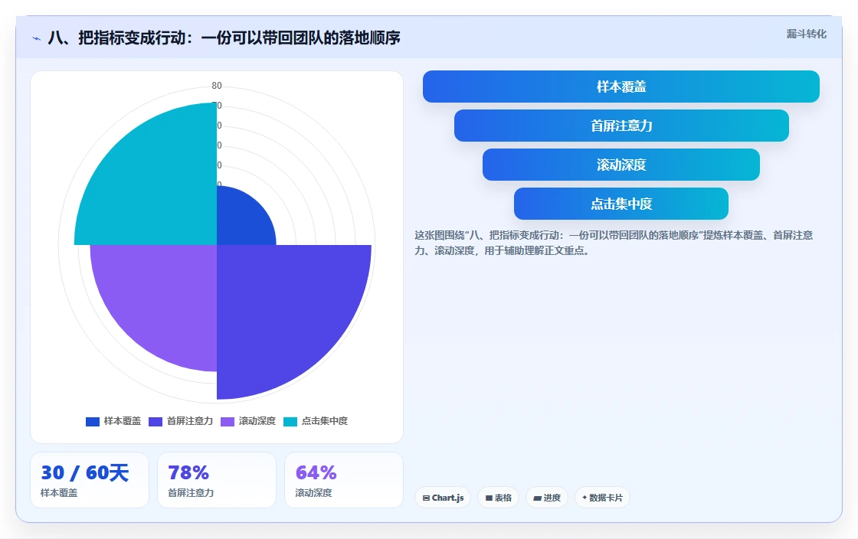Click the 点击集中度 funnel bar
858x539 pixels.
click(621, 204)
